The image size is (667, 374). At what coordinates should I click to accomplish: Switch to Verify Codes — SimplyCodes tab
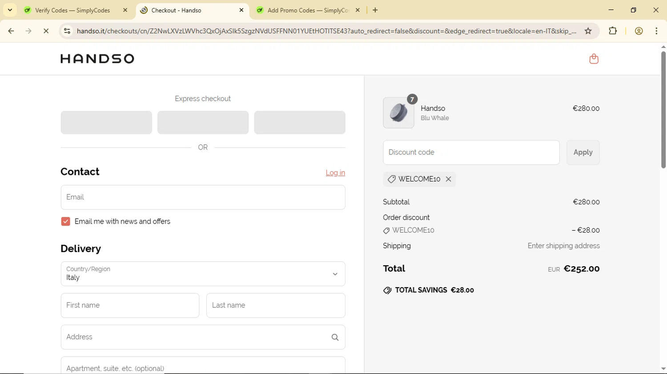click(x=72, y=10)
